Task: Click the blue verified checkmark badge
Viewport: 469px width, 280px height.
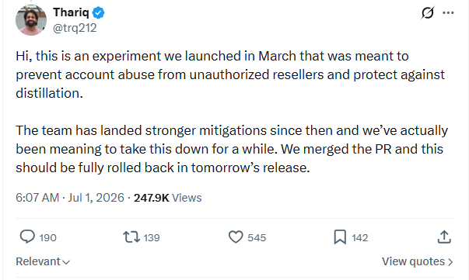Action: coord(99,13)
